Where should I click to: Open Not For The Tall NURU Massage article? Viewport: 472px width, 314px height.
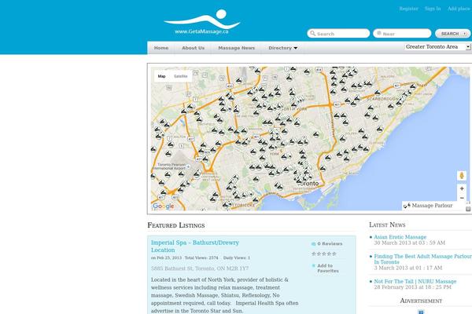pyautogui.click(x=415, y=281)
